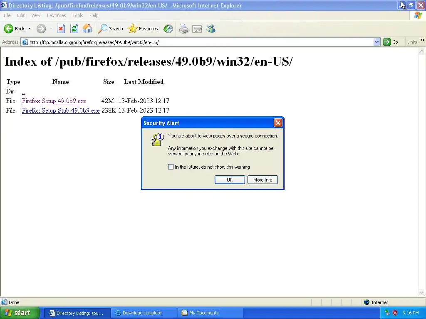Open the Back history dropdown arrow

point(30,29)
